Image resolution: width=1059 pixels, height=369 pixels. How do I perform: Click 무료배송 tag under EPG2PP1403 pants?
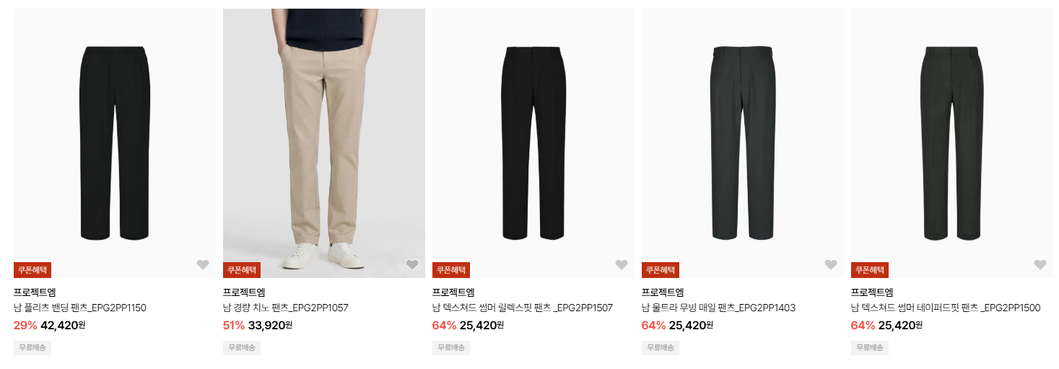click(661, 348)
